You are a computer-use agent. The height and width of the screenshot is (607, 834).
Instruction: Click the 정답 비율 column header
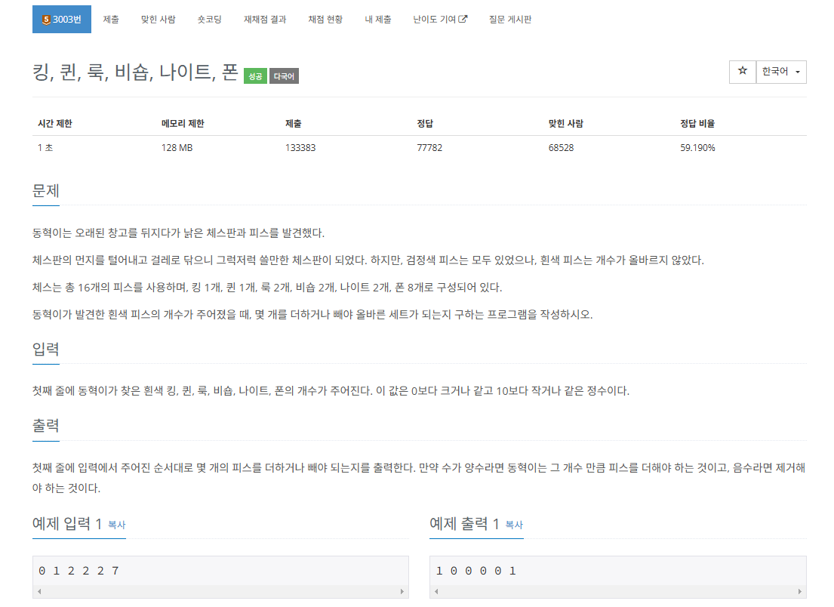pyautogui.click(x=697, y=123)
